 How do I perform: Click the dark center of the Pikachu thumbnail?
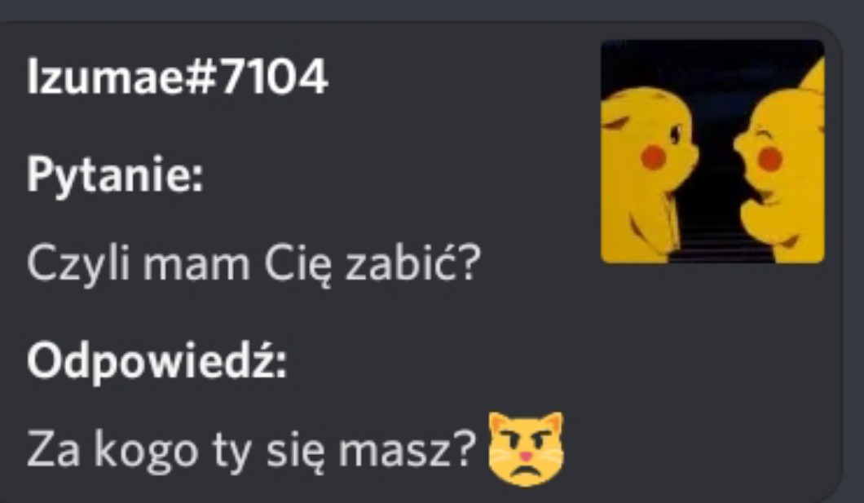click(x=716, y=165)
